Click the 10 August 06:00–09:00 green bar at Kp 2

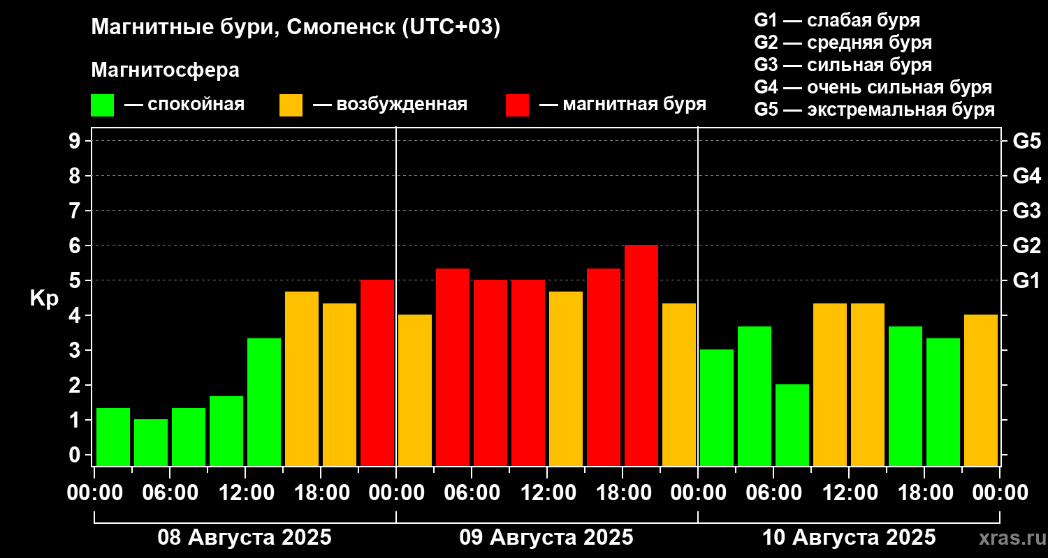792,425
